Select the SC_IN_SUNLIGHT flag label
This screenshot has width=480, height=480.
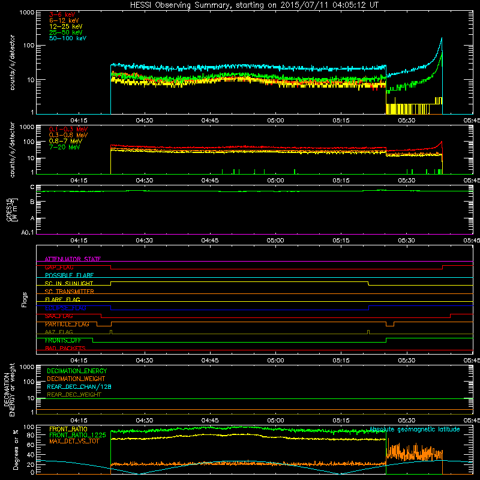point(69,283)
